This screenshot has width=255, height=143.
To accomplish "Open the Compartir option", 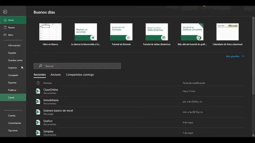I will [x=13, y=75].
